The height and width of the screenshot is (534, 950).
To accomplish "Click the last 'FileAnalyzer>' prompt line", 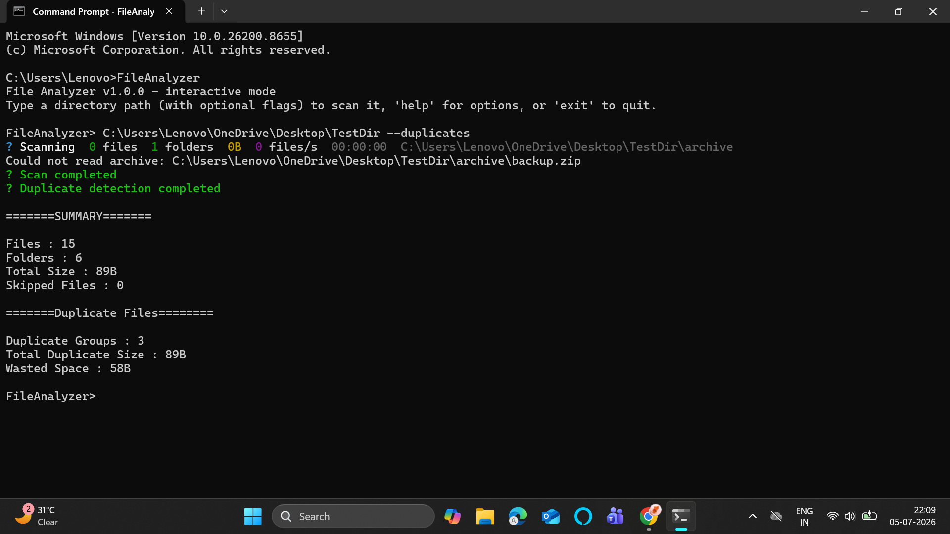I will (51, 396).
